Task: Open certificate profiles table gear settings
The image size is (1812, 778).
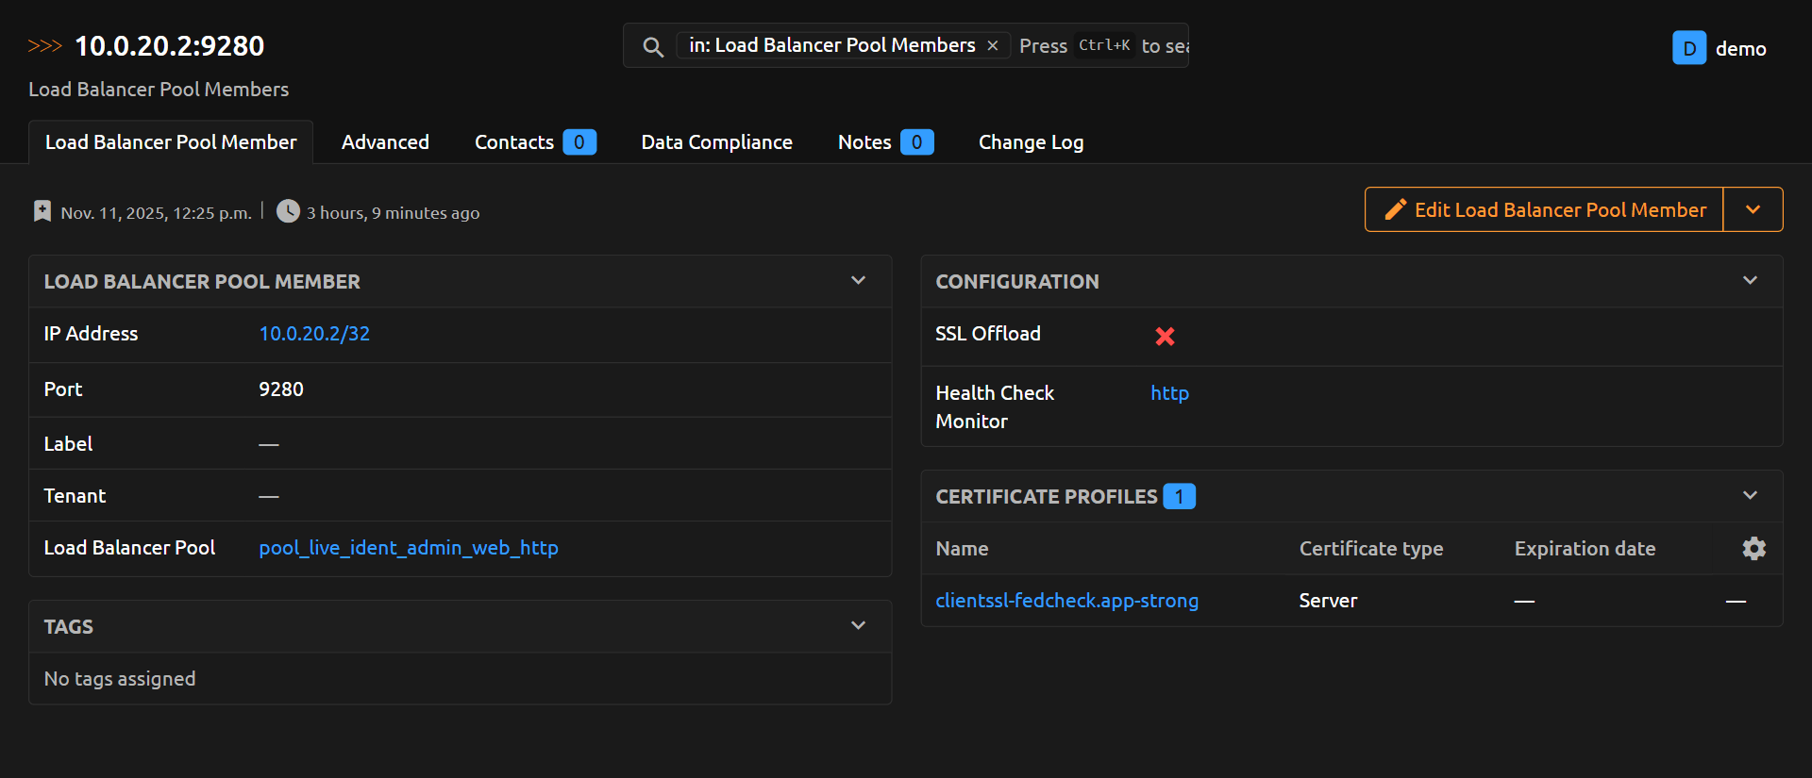Action: pyautogui.click(x=1753, y=549)
